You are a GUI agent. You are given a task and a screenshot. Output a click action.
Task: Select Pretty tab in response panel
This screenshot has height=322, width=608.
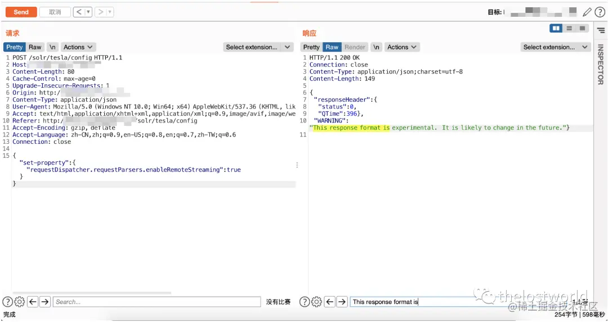311,47
